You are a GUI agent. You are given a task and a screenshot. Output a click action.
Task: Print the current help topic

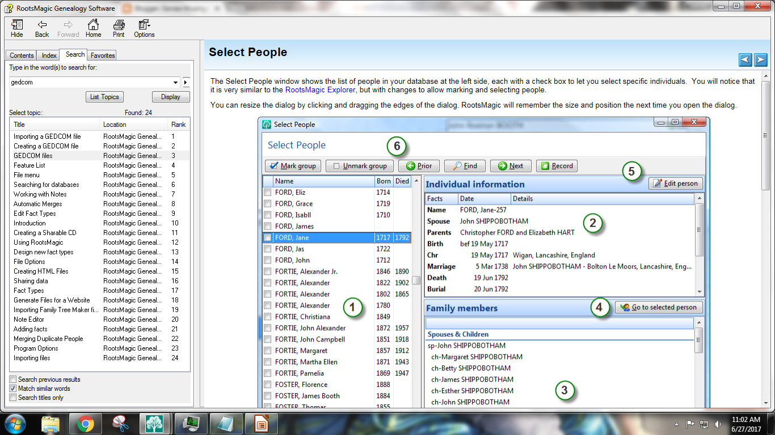[x=119, y=28]
